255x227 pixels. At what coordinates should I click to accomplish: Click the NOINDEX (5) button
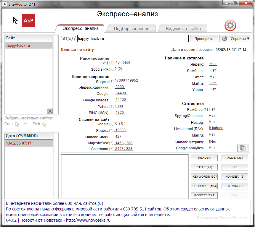pos(235,176)
